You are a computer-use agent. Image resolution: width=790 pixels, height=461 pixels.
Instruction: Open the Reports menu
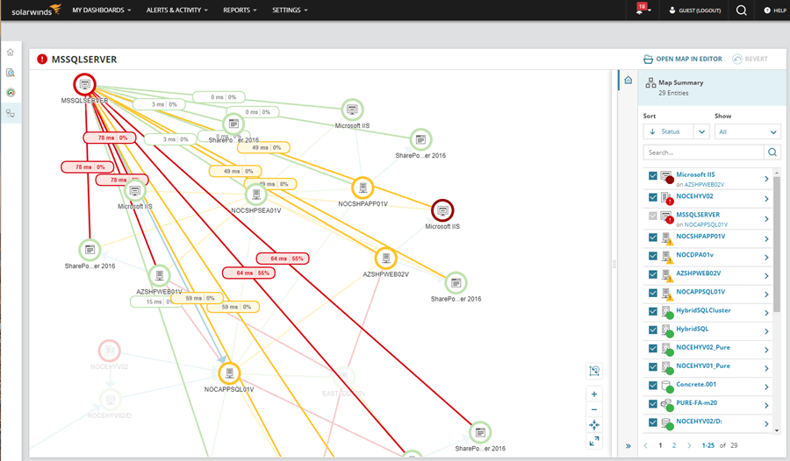click(240, 10)
